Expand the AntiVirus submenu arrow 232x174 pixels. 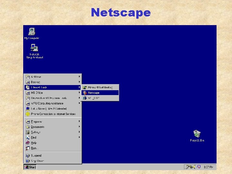click(x=79, y=76)
